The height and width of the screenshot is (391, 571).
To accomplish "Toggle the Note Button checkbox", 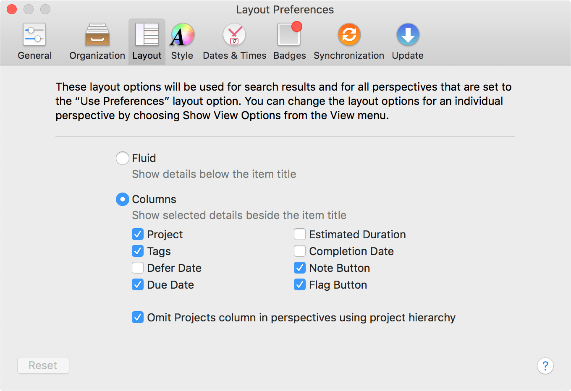I will pyautogui.click(x=300, y=268).
